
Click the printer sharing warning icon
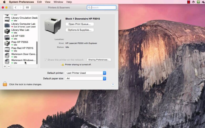point(63,65)
